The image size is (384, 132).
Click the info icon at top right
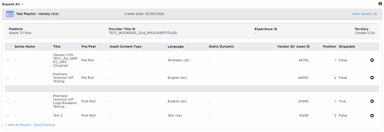pyautogui.click(x=380, y=4)
